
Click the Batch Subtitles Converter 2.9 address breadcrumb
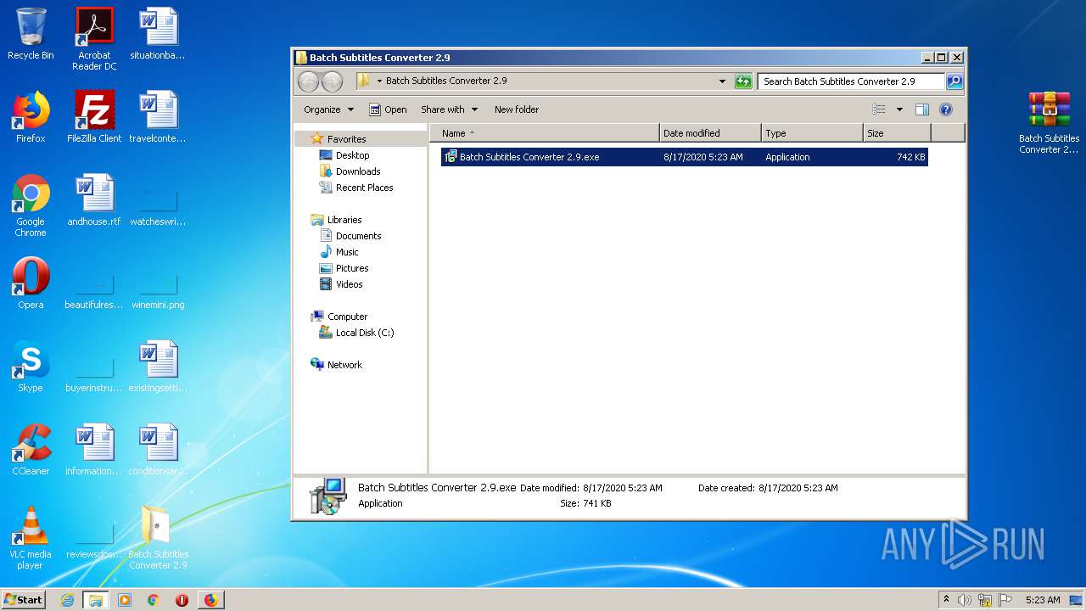tap(446, 81)
